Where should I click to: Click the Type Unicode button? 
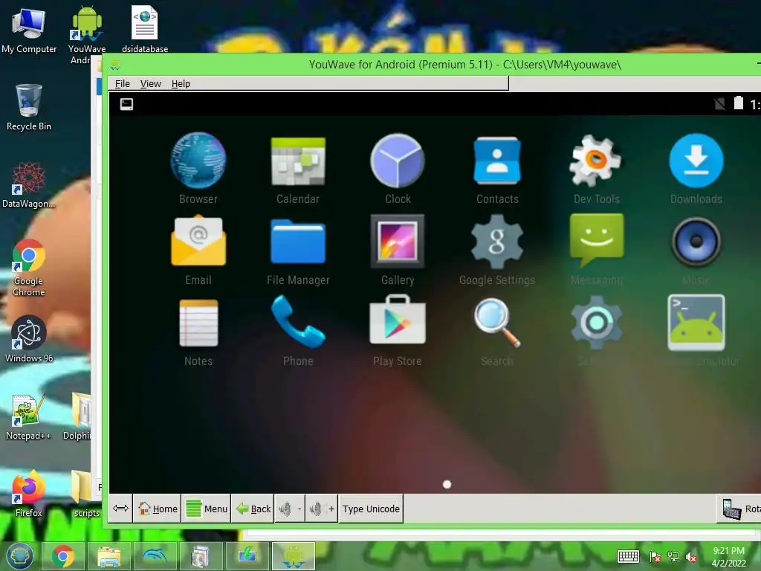point(371,509)
